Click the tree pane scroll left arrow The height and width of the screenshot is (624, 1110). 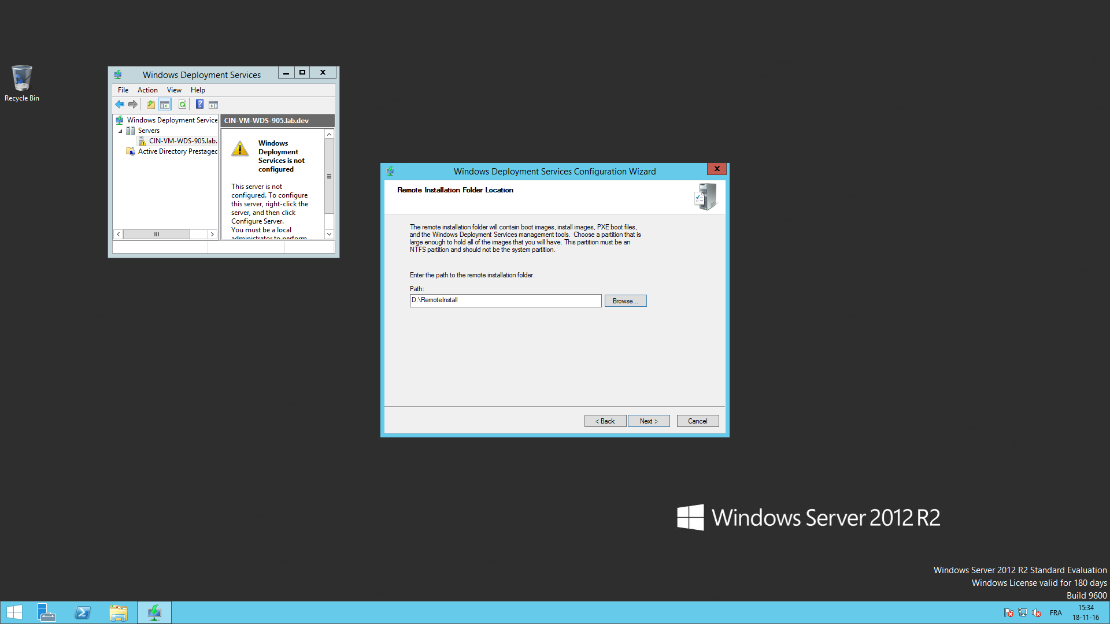(x=119, y=234)
